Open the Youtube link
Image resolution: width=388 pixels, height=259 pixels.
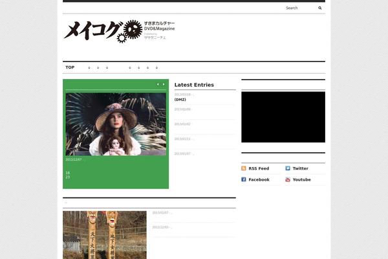point(301,180)
